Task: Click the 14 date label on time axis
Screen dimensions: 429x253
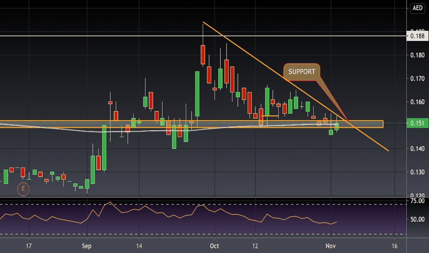Action: pyautogui.click(x=139, y=246)
